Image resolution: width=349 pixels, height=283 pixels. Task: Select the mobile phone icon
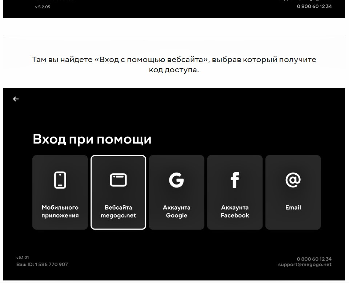60,180
